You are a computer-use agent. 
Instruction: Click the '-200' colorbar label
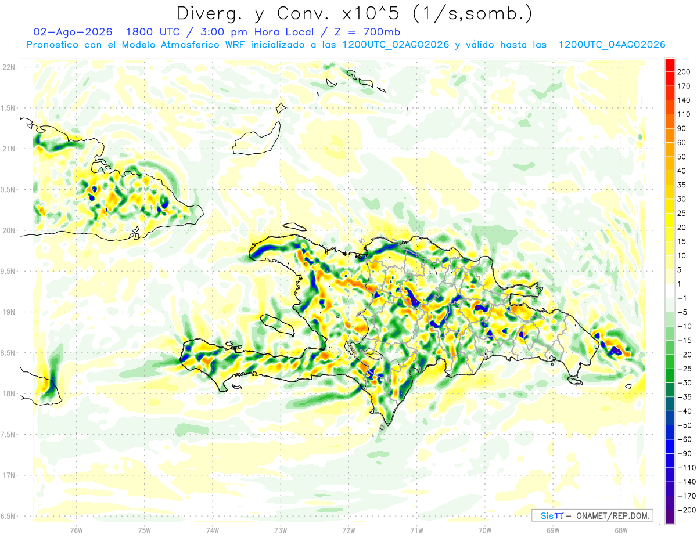point(687,510)
